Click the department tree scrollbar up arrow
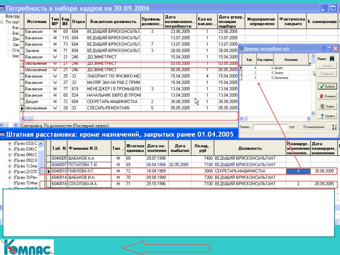This screenshot has height=255, width=340. (x=41, y=144)
